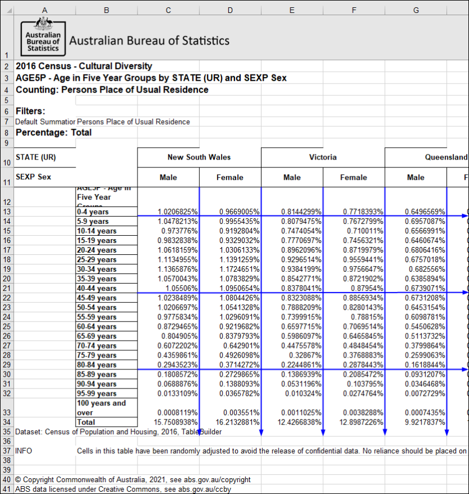
Task: Select row 13 header
Action: (7, 212)
